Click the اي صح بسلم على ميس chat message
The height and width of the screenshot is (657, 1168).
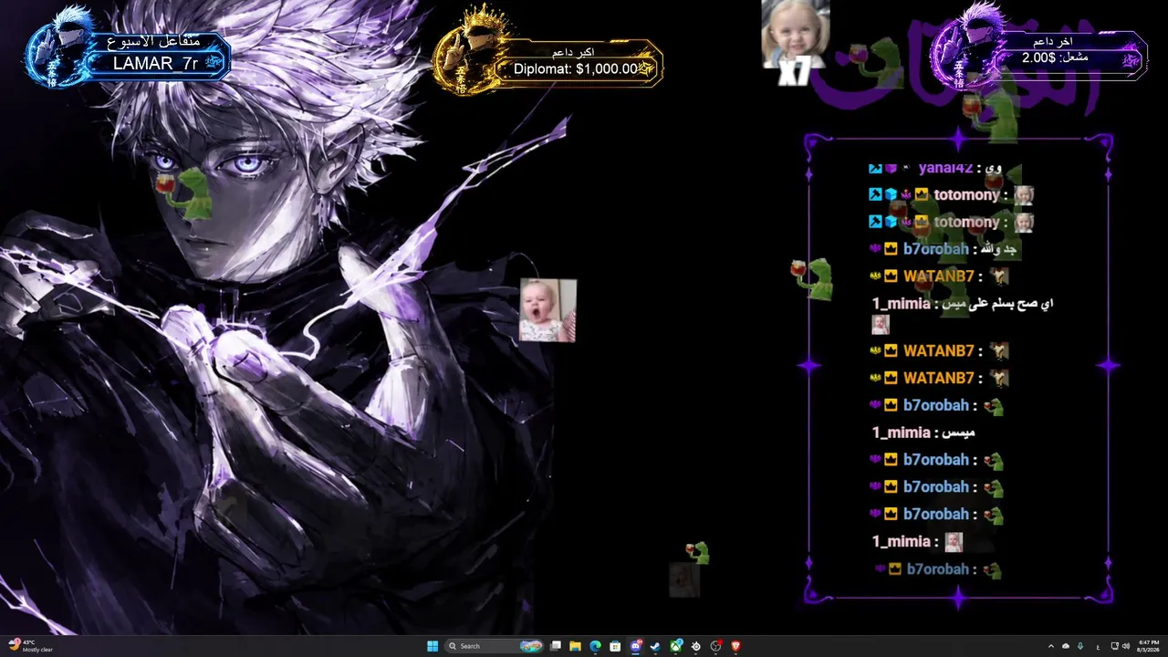[996, 304]
